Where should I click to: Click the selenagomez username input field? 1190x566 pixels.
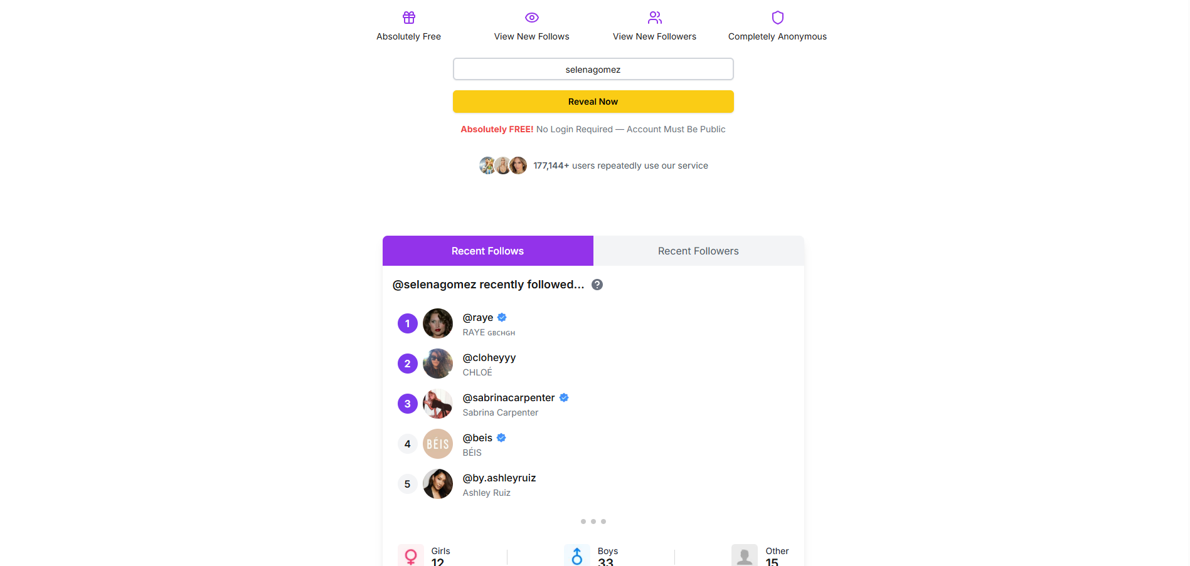click(593, 69)
